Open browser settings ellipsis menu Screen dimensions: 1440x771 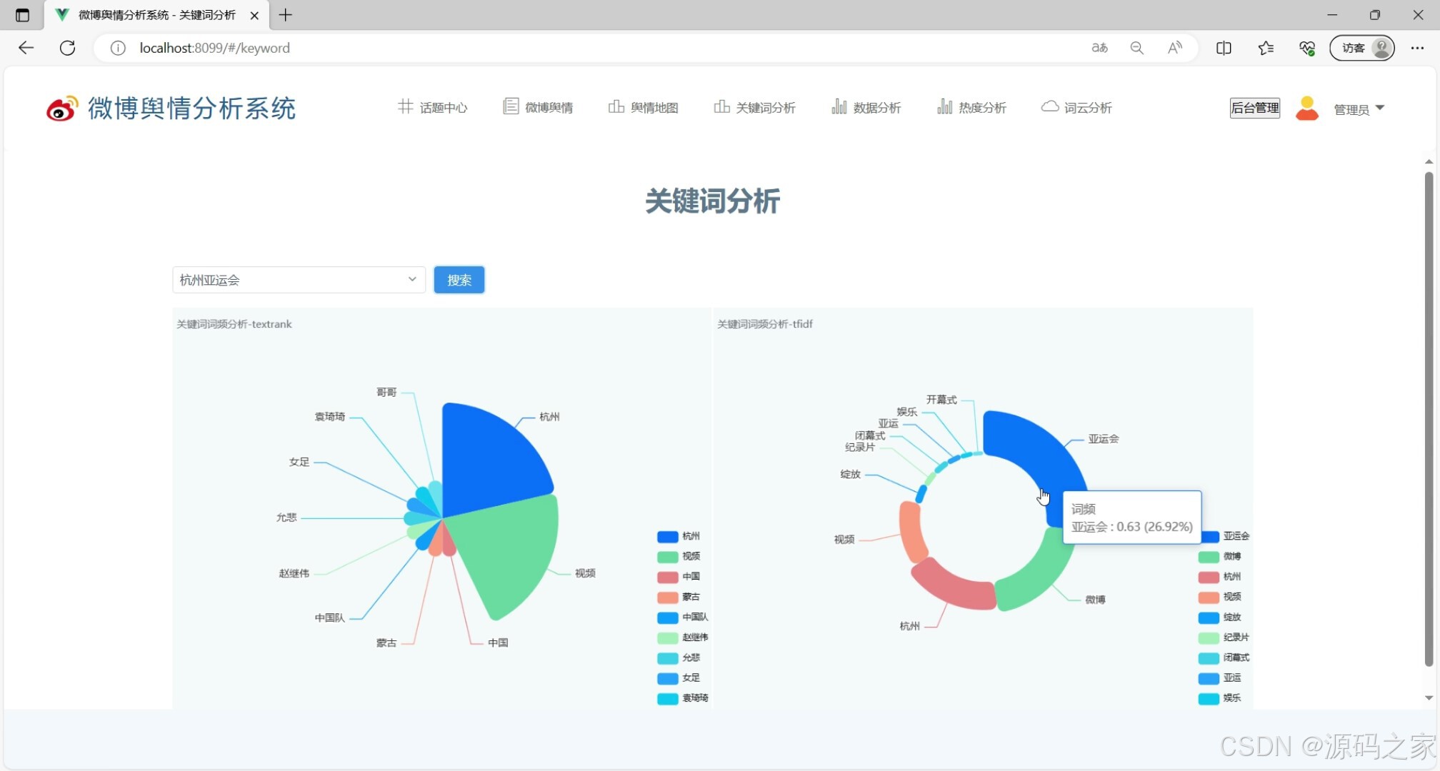1417,48
